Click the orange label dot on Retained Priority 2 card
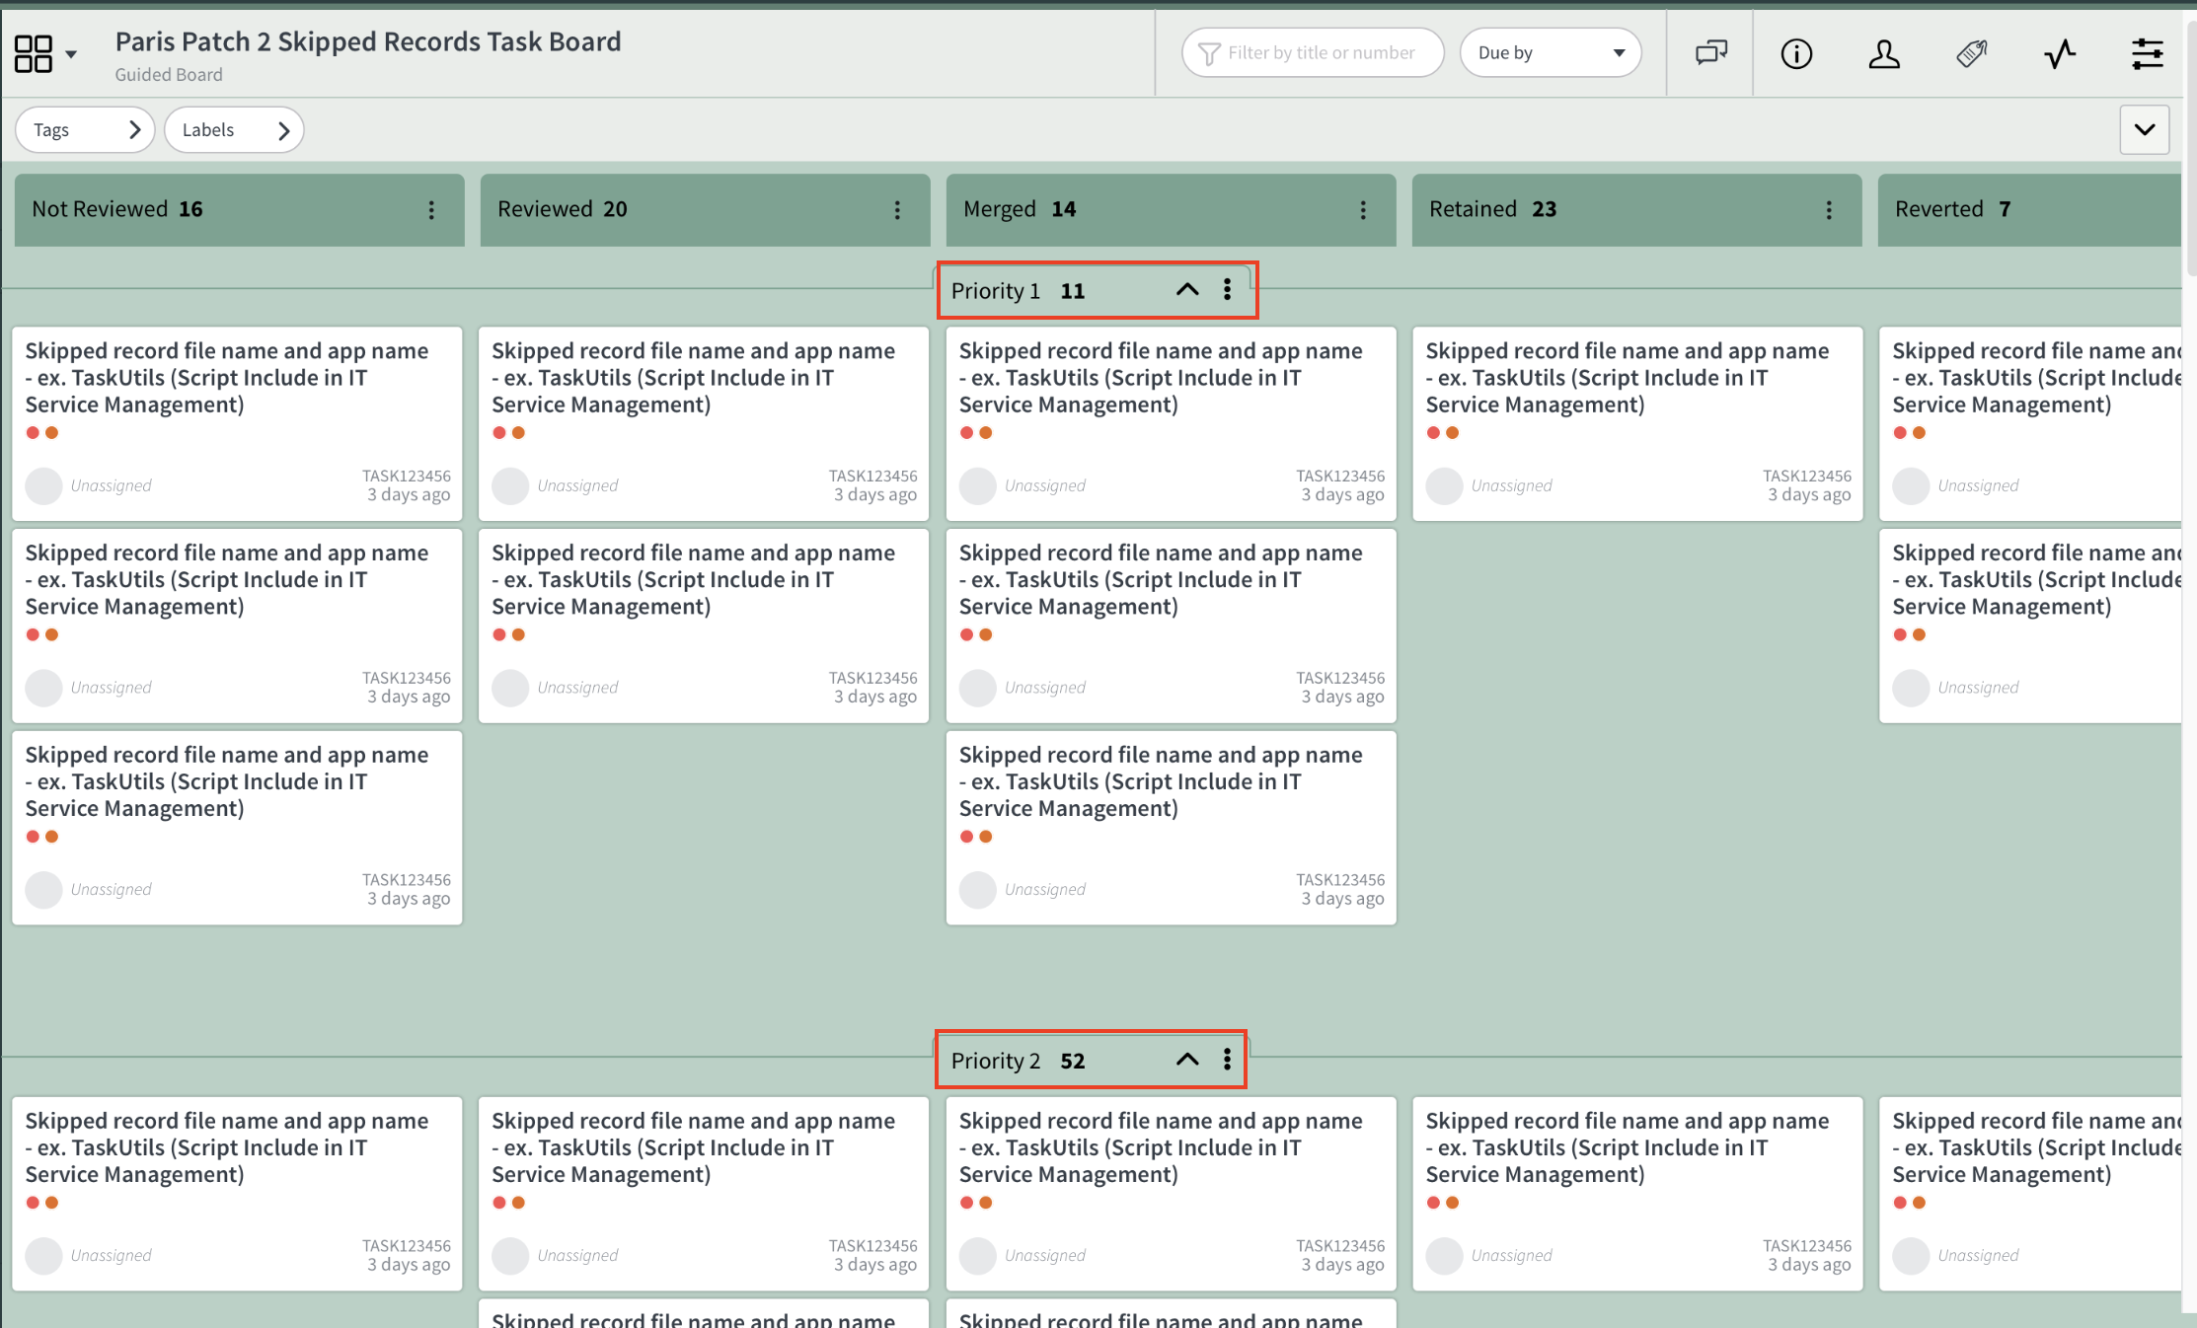The height and width of the screenshot is (1328, 2197). point(1452,1203)
